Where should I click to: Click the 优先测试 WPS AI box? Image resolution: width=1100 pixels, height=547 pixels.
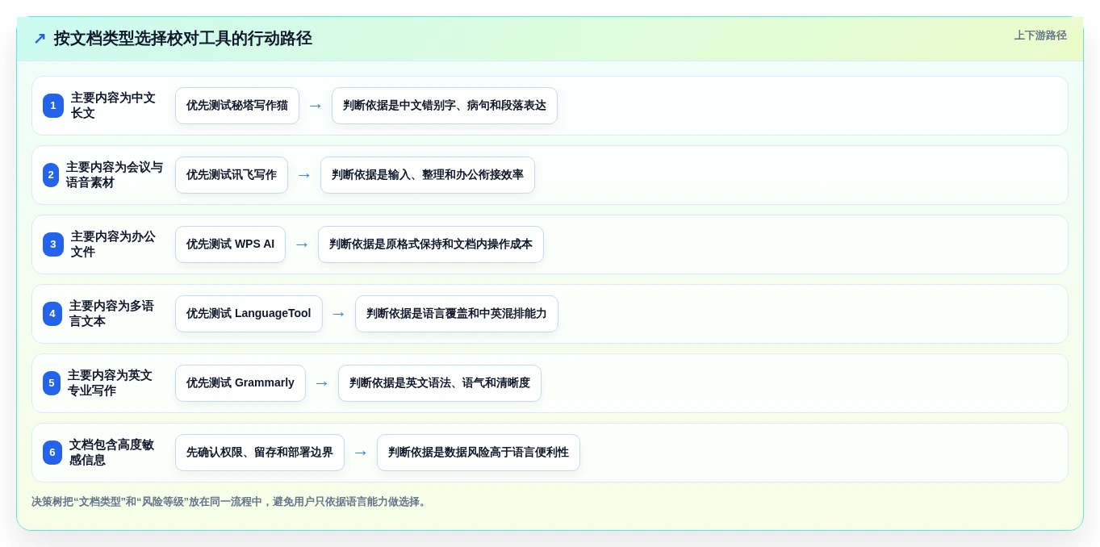[x=230, y=244]
